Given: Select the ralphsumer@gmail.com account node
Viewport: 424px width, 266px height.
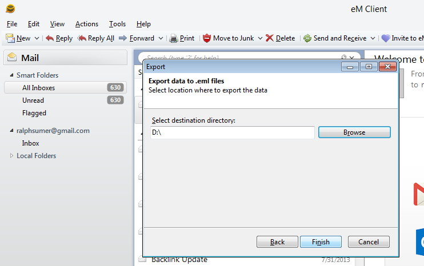Looking at the screenshot, I should pyautogui.click(x=53, y=131).
